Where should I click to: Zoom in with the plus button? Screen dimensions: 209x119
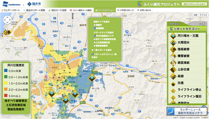(x=7, y=29)
